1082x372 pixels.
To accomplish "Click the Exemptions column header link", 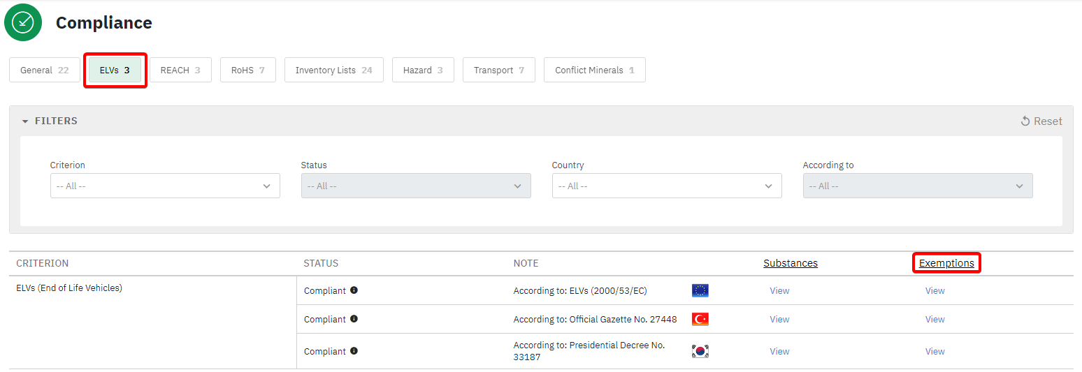I will [x=946, y=263].
